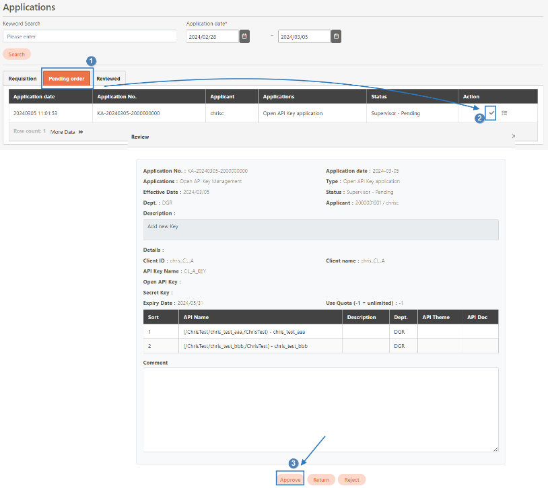Open the start date calendar picker

(x=244, y=36)
